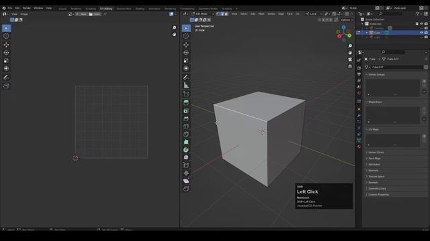Enable vertex select mode
Viewport: 430px width, 241px height.
[218, 13]
